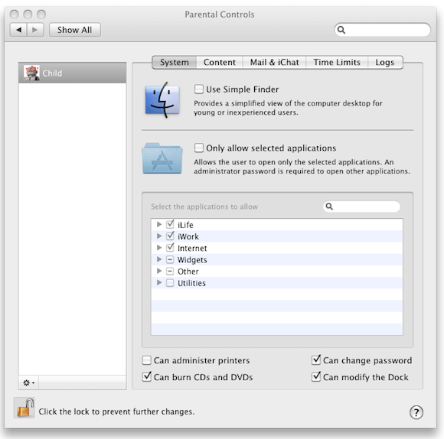Select the Child account in the sidebar

[73, 73]
